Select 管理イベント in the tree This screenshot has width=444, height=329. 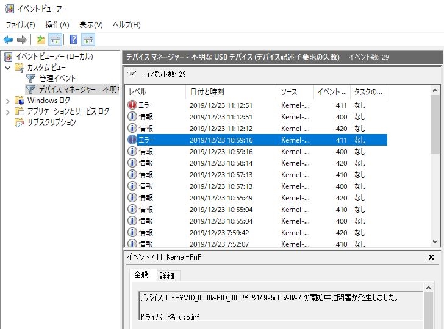click(57, 79)
